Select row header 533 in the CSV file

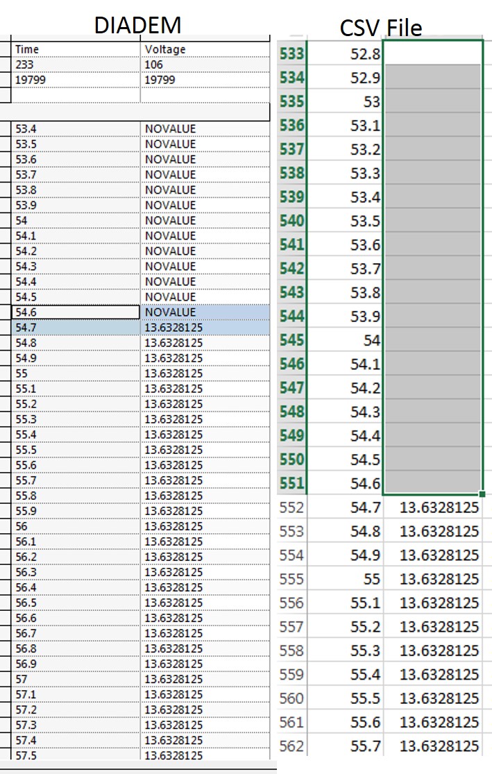click(x=291, y=53)
